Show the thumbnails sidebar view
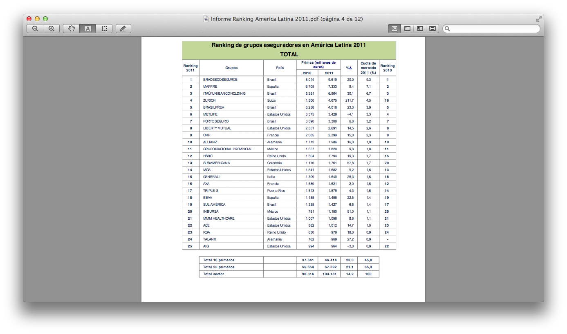This screenshot has width=567, height=334. [407, 29]
